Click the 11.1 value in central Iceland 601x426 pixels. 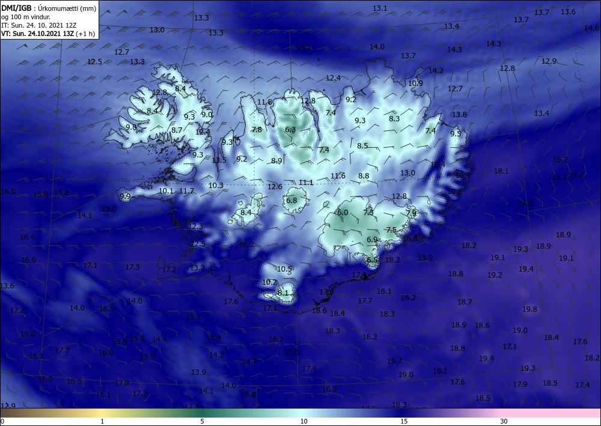(306, 182)
